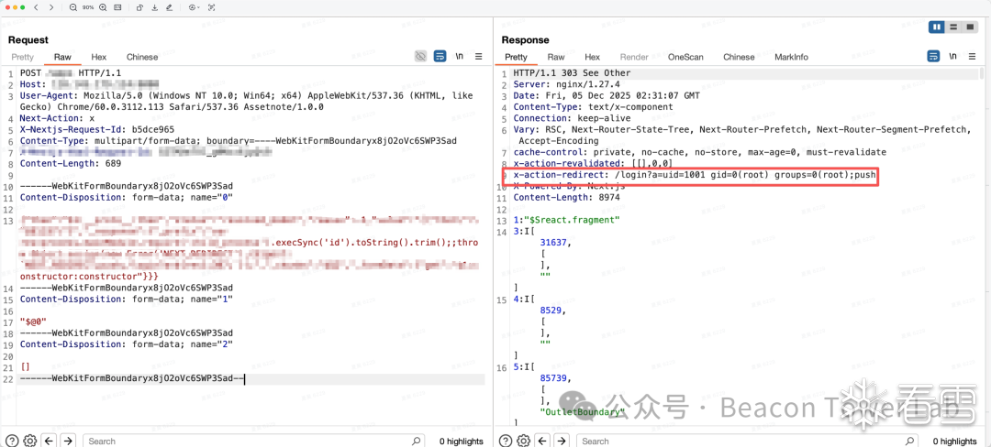Click the "OutletBoundary" string in response body
The image size is (991, 447).
582,412
